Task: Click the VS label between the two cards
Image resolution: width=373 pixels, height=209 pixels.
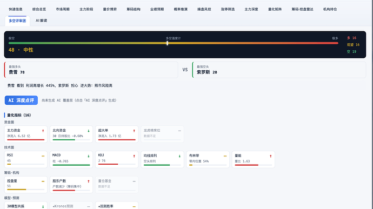Action: coord(185,70)
